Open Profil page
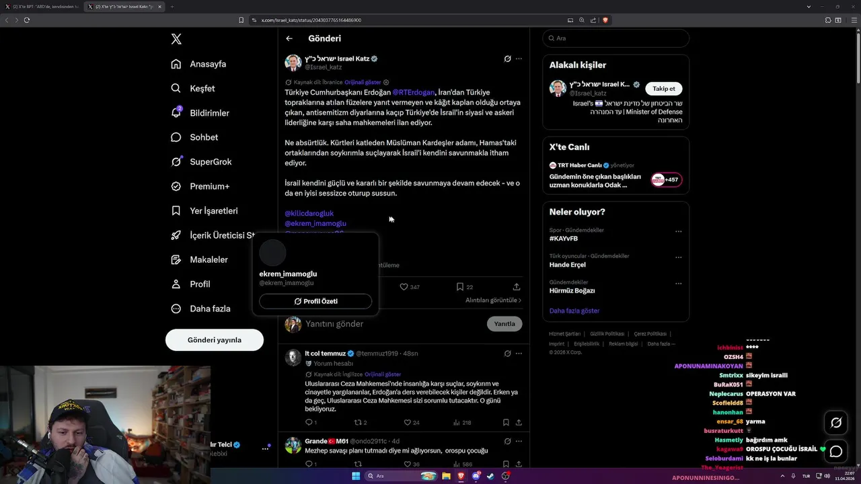 [x=190, y=284]
